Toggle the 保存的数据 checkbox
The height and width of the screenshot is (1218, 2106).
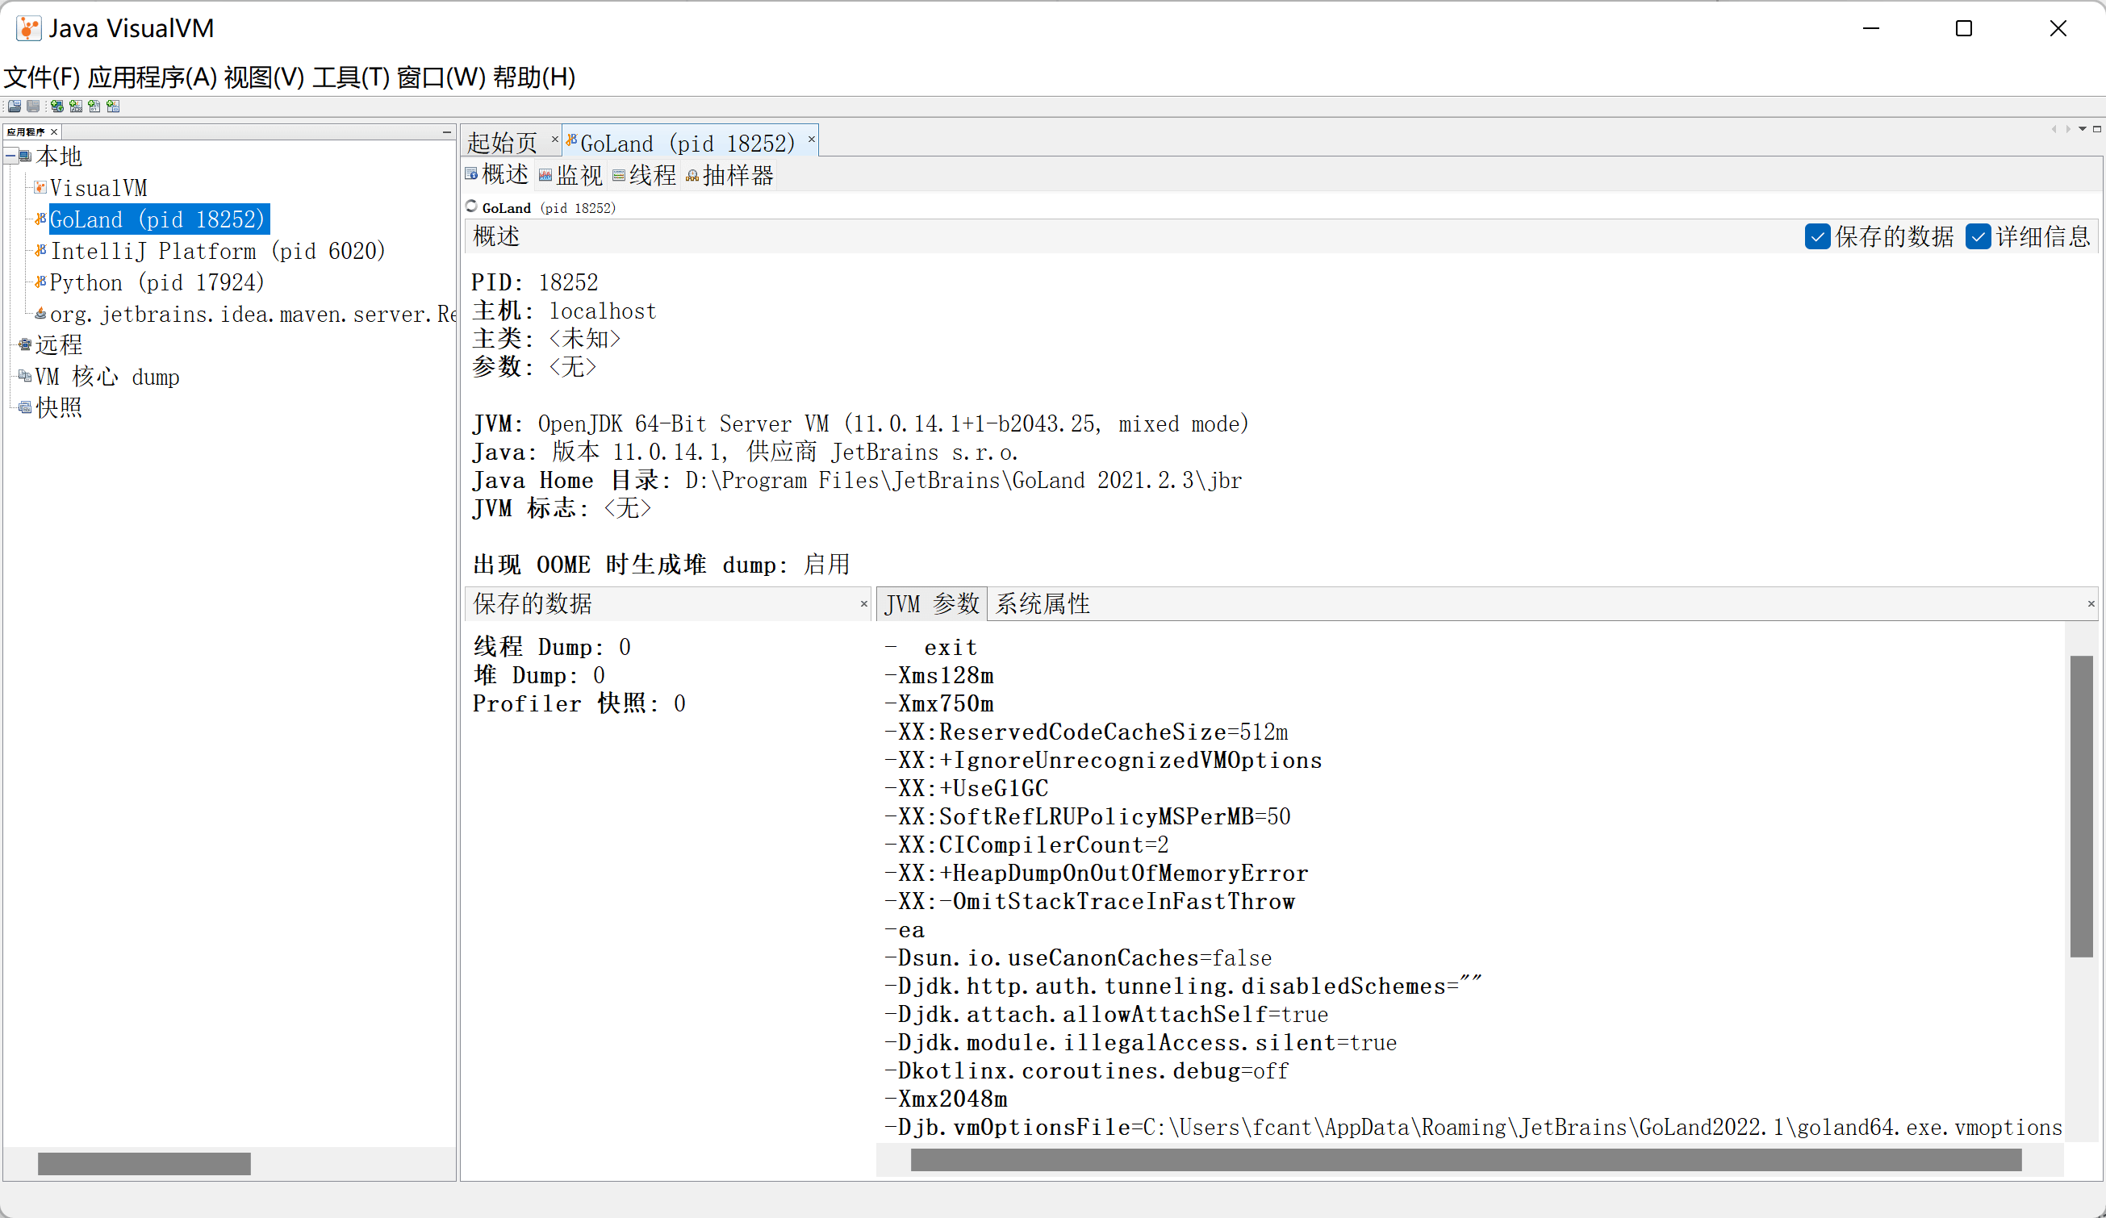pos(1817,236)
